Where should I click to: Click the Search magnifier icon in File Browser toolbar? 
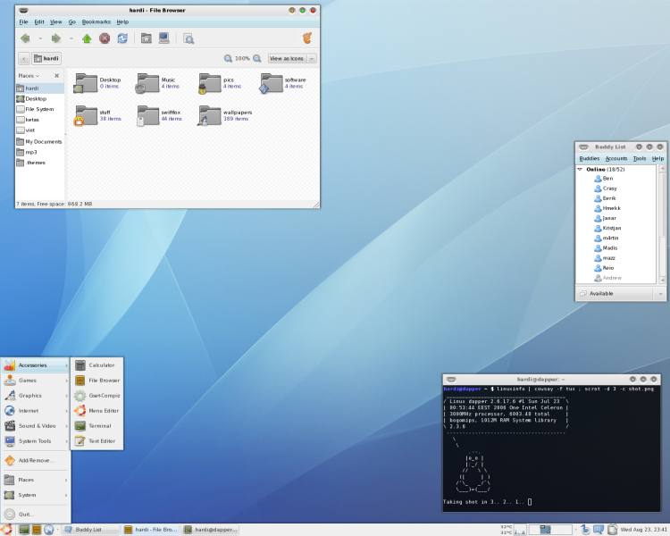coord(188,39)
